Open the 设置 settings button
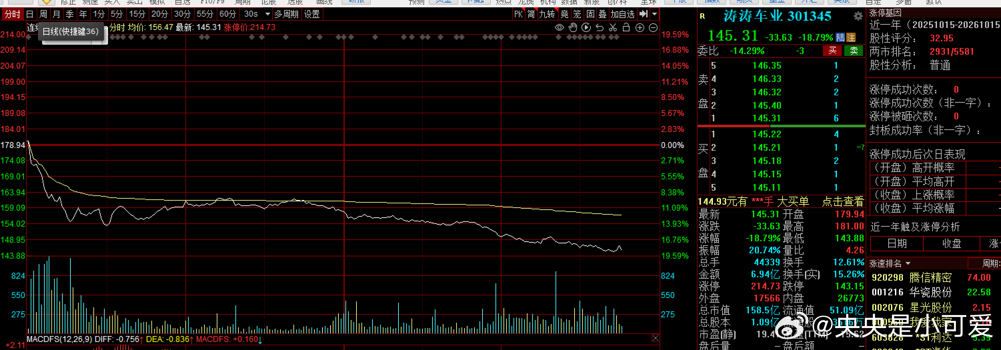Viewport: 1001px width, 350px height. tap(312, 14)
